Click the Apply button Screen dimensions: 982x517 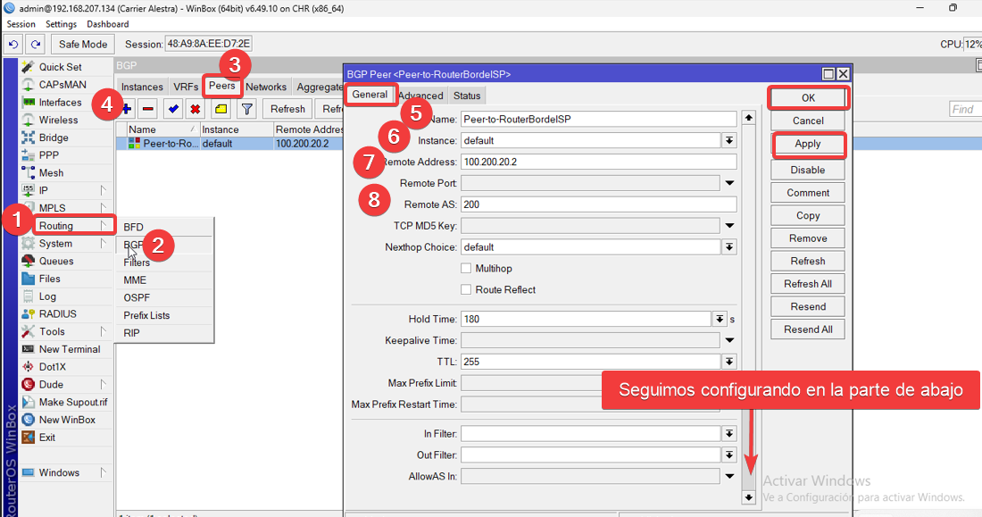pyautogui.click(x=808, y=144)
